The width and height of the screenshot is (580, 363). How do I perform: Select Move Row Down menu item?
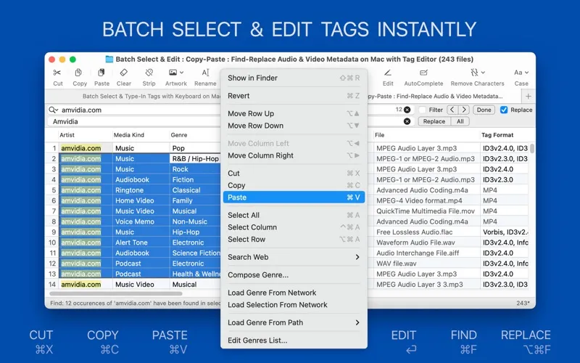[x=294, y=126]
